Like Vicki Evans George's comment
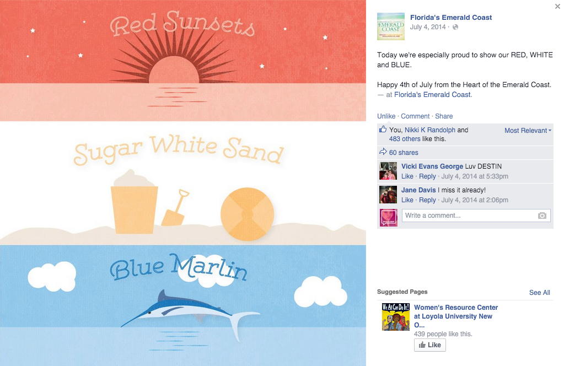This screenshot has height=366, width=564. (x=407, y=176)
